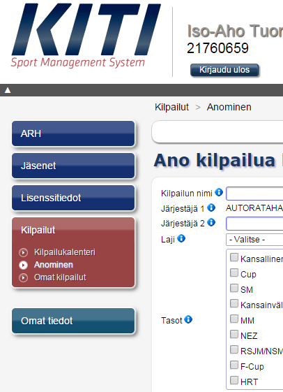Focus the Kilpailun nimi text field
The width and height of the screenshot is (283, 392).
click(x=254, y=194)
